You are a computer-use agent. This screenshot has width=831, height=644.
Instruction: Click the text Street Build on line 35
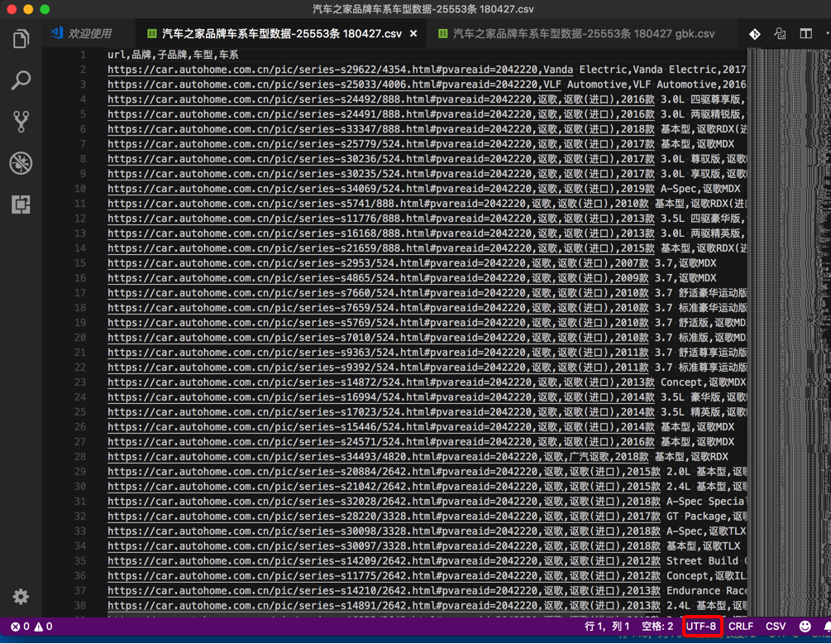pyautogui.click(x=702, y=560)
